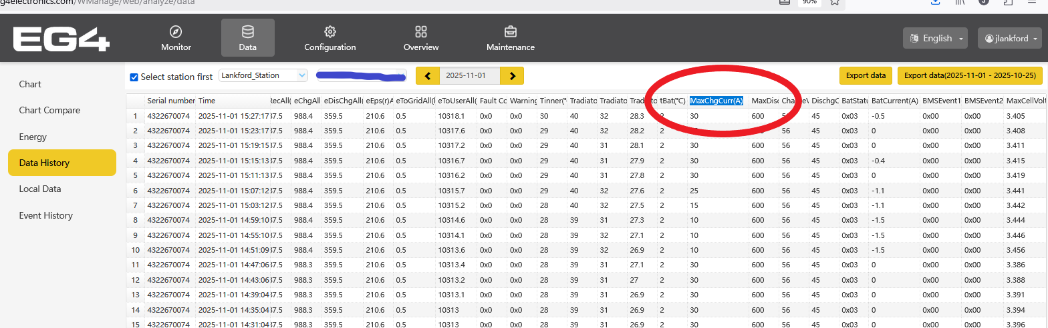Click the Export data button
This screenshot has height=328, width=1048.
click(866, 75)
